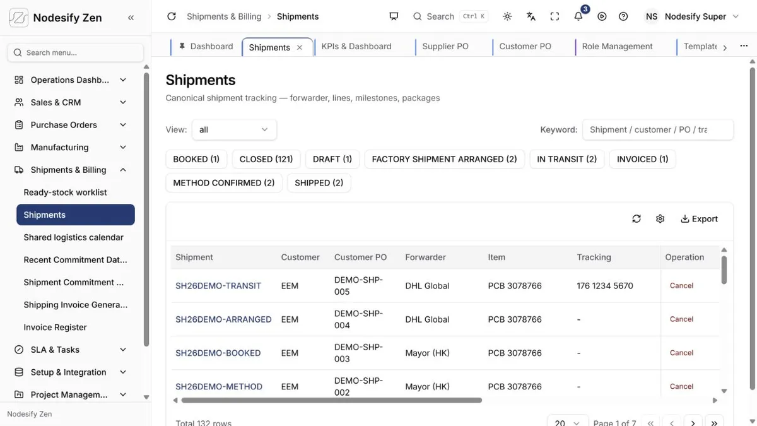The image size is (757, 426).
Task: Switch to KPIs & Dashboard tab
Action: [356, 46]
